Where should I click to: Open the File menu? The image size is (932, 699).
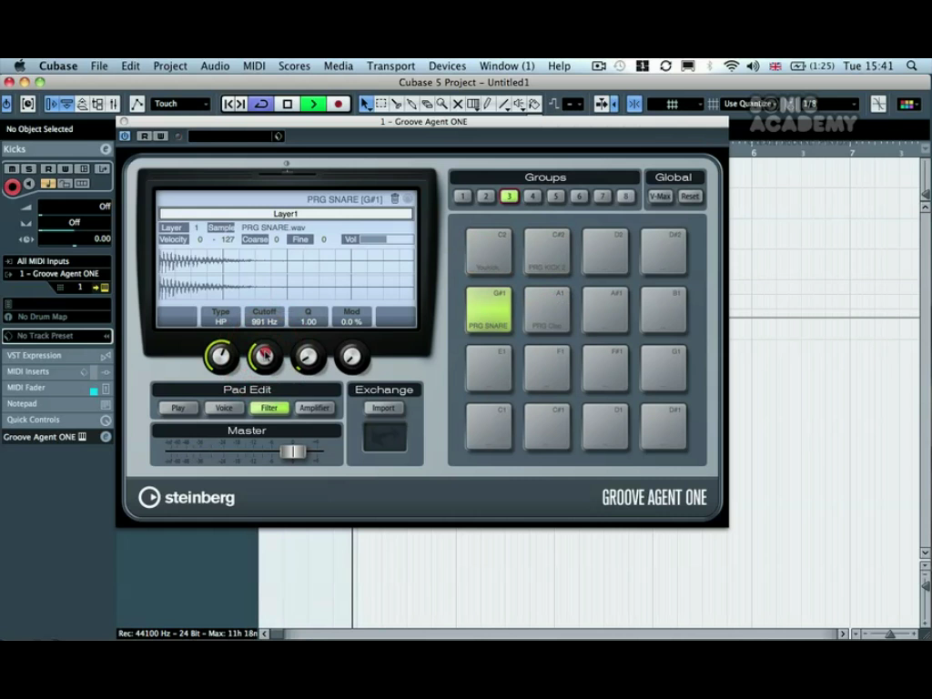pyautogui.click(x=99, y=66)
